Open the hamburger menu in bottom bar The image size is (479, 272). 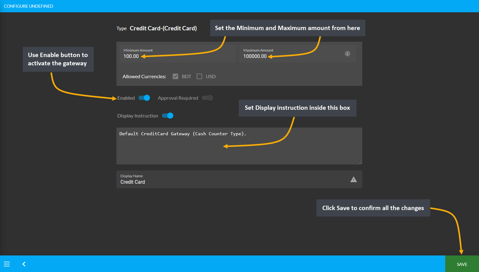point(7,264)
